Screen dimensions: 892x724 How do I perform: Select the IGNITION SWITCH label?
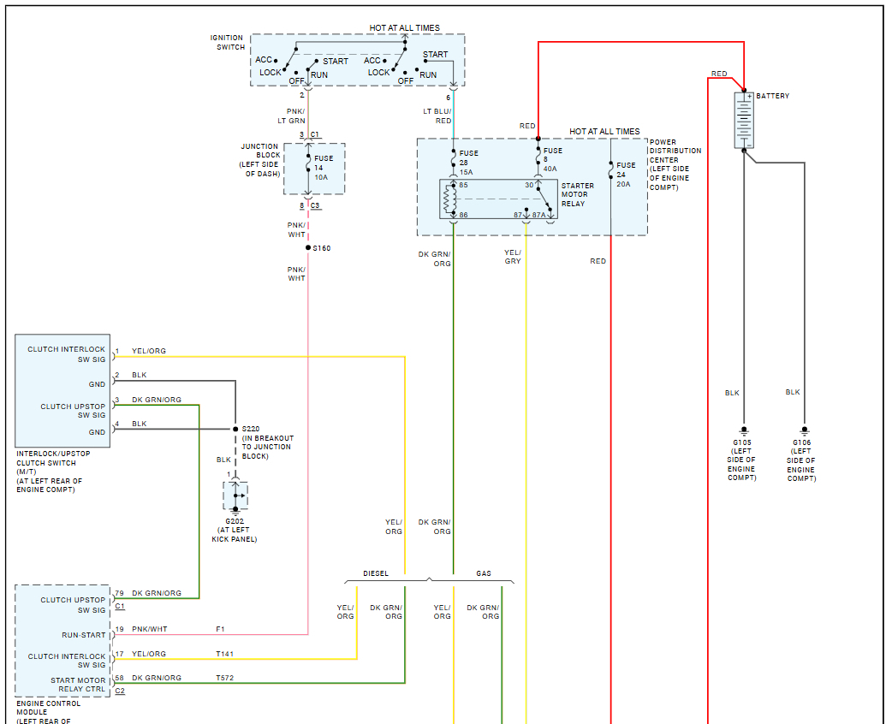pos(228,43)
